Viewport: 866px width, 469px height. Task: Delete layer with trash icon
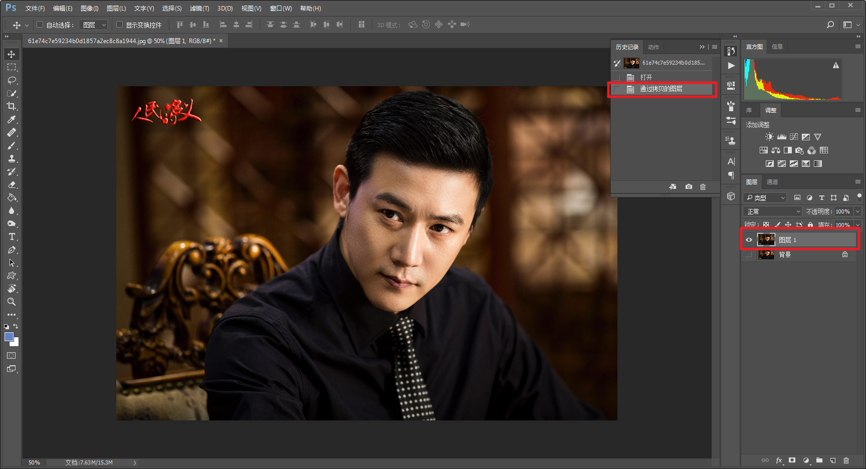[x=846, y=460]
